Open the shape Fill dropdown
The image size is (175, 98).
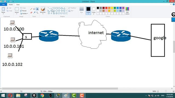[x=71, y=11]
